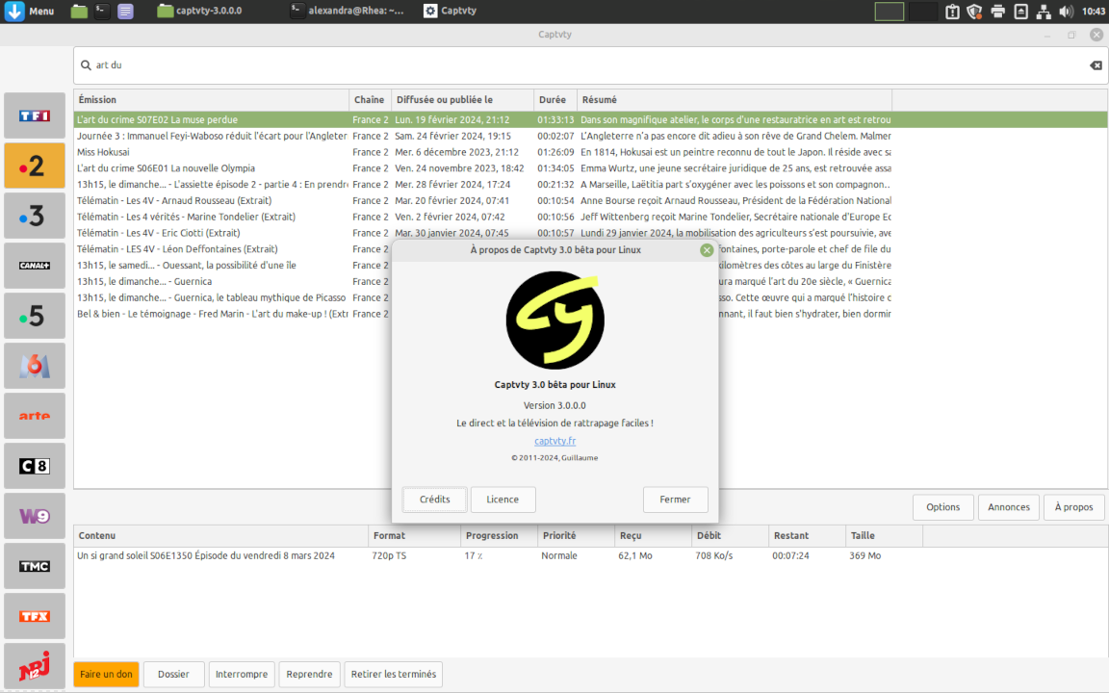1109x693 pixels.
Task: Click the Faire un don button
Action: [x=106, y=674]
